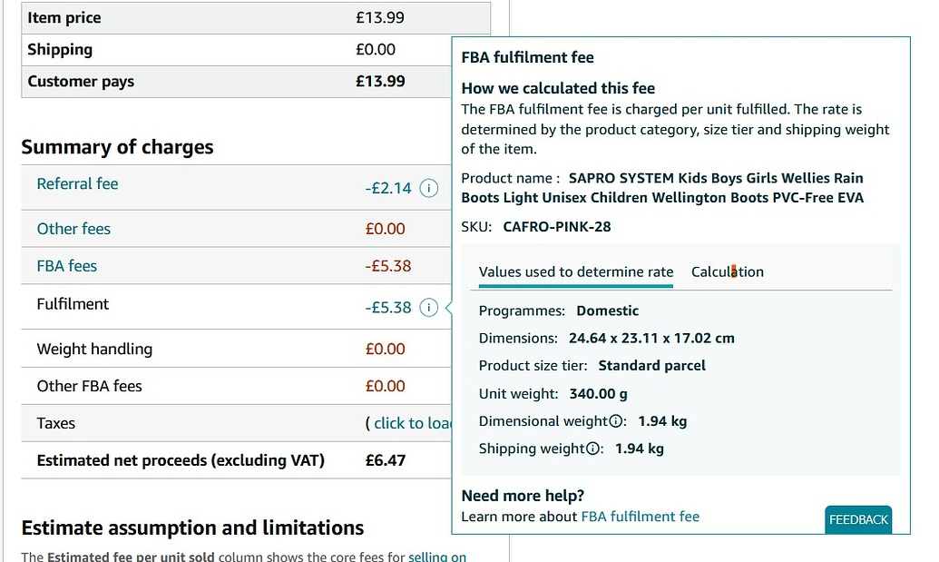939x562 pixels.
Task: Open the Shipping weight info icon
Action: [594, 449]
